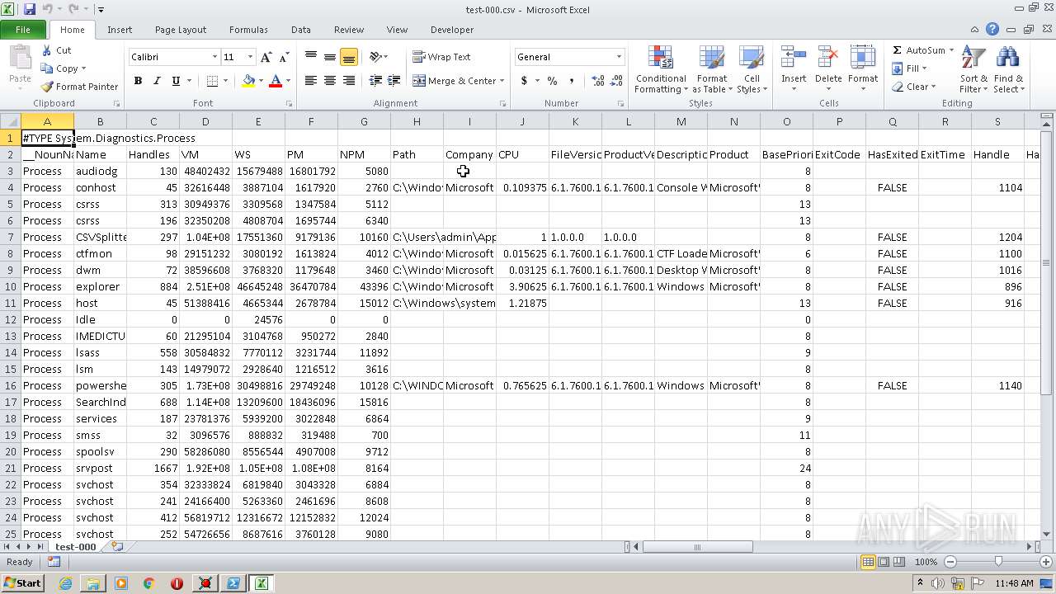Toggle Underline formatting
The height and width of the screenshot is (594, 1056).
(176, 81)
